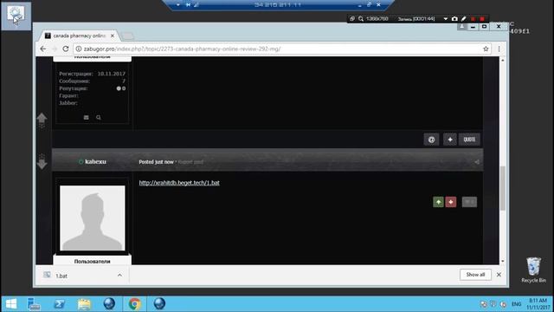
Task: Click the QUOTE button on the upper post
Action: (x=469, y=140)
